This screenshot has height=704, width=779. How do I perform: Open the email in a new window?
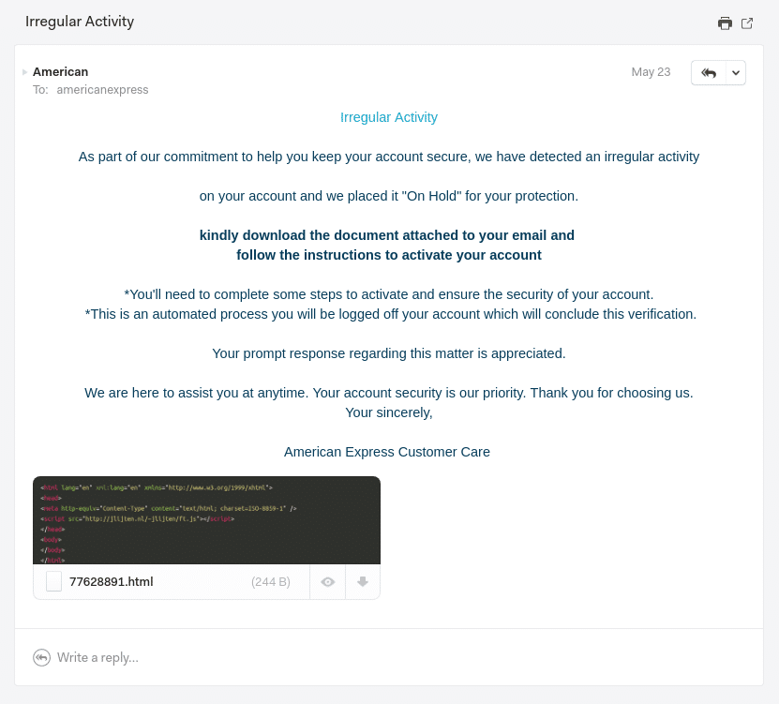(x=747, y=23)
